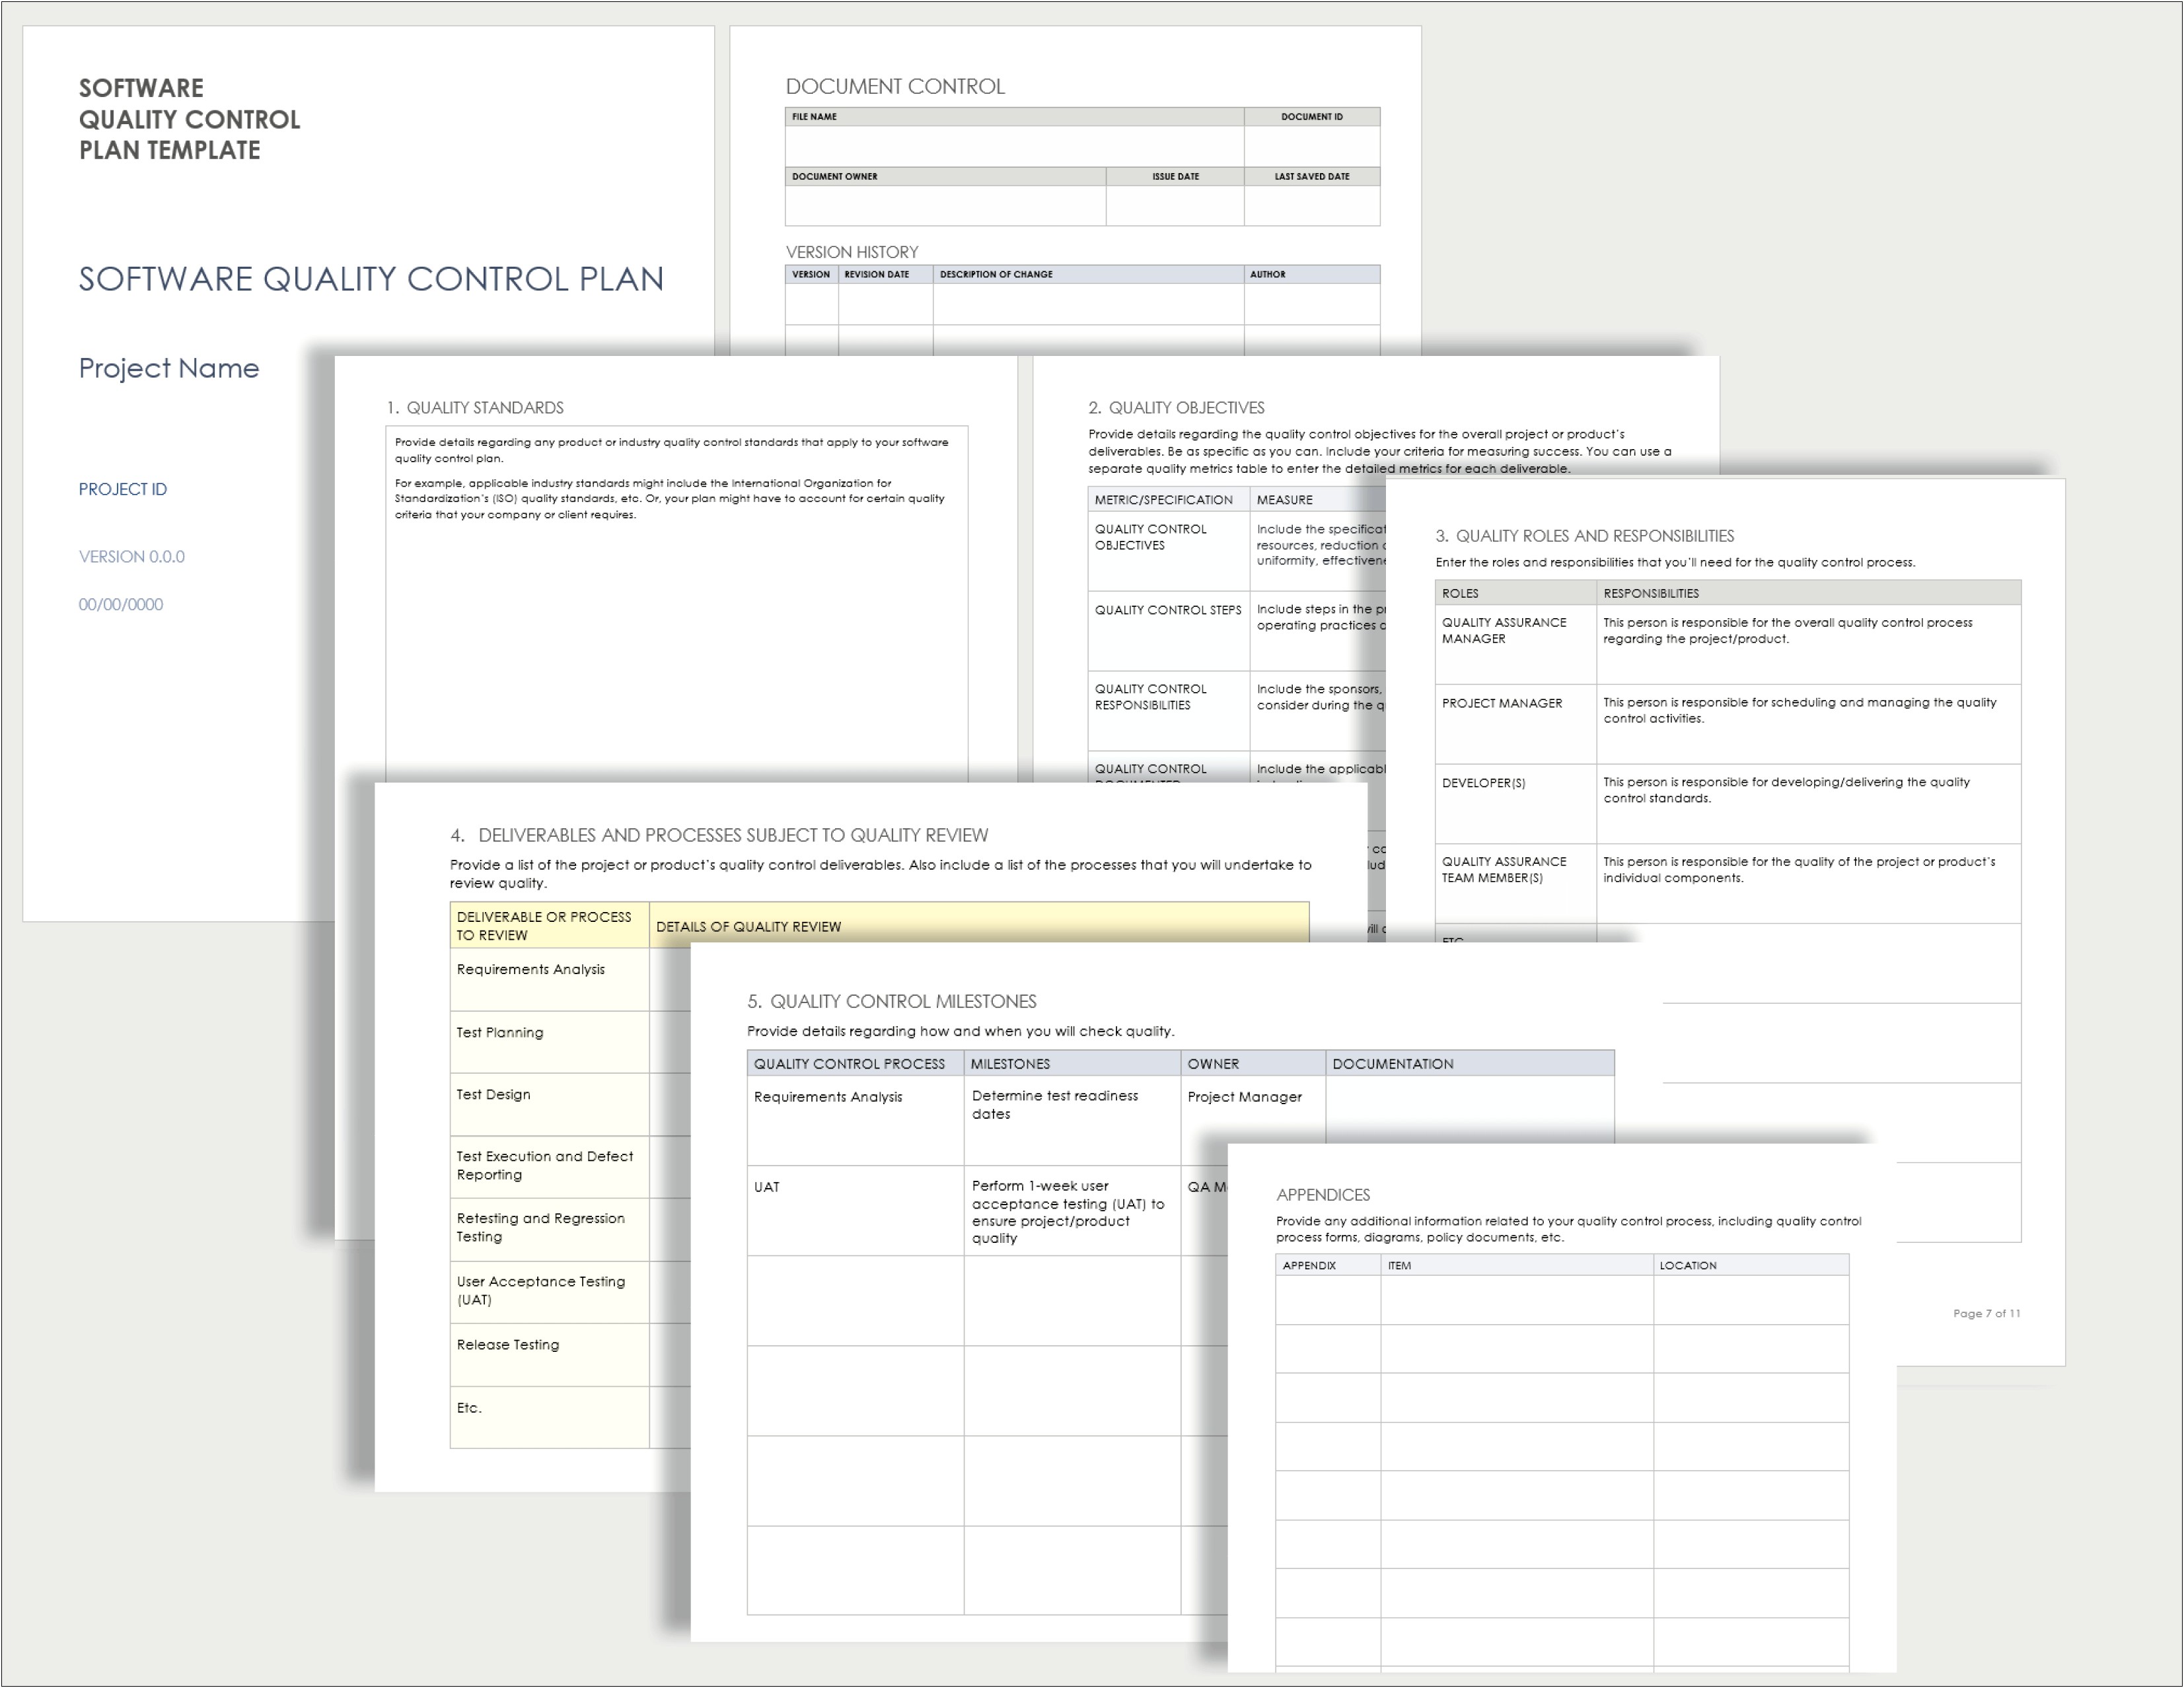Click the 'Test Execution and Defect Reporting' row
Image resolution: width=2184 pixels, height=1688 pixels.
pos(549,1166)
